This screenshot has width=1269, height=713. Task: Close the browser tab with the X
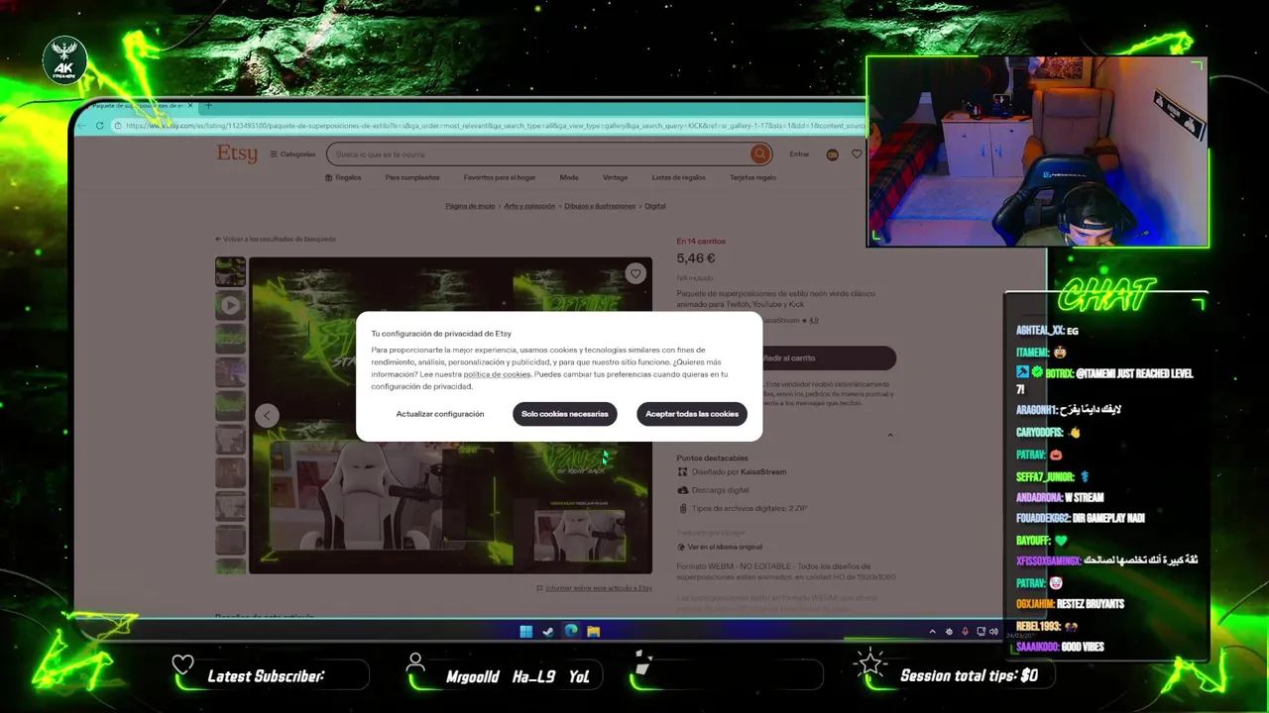190,105
